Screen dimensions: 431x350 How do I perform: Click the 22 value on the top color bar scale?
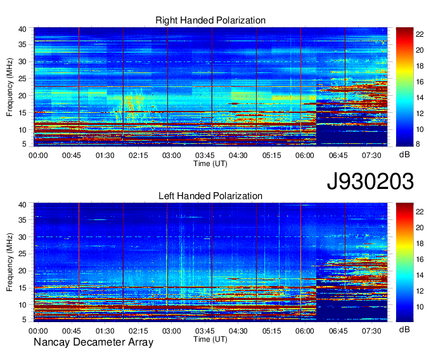[x=420, y=34]
